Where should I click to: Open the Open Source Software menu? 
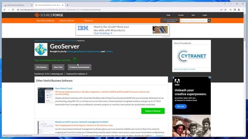[45, 20]
